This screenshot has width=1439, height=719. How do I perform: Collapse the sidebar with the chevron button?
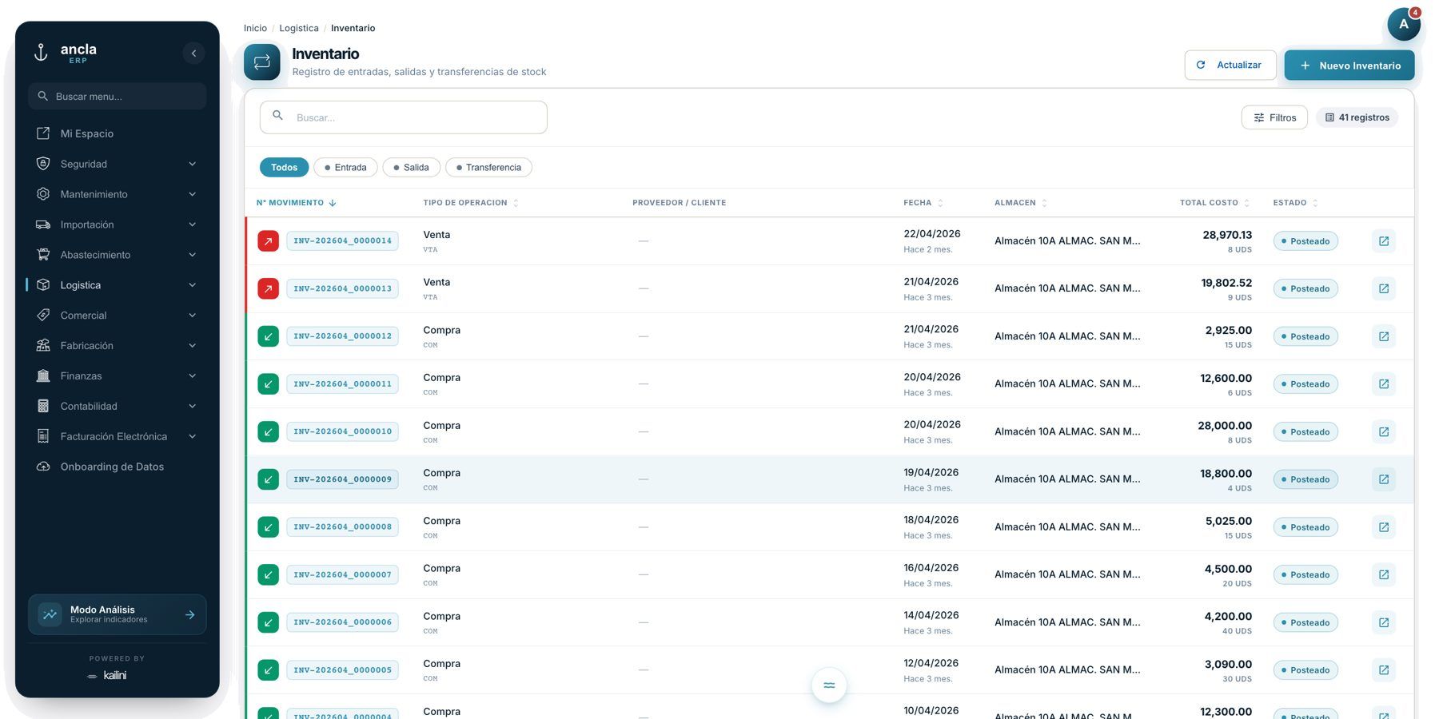193,54
